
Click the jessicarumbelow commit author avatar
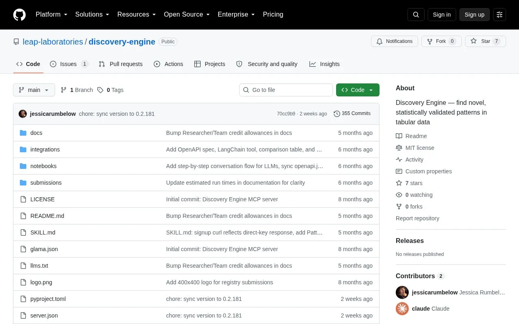pyautogui.click(x=23, y=114)
